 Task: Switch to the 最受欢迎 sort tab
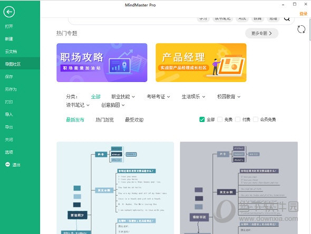pos(134,120)
